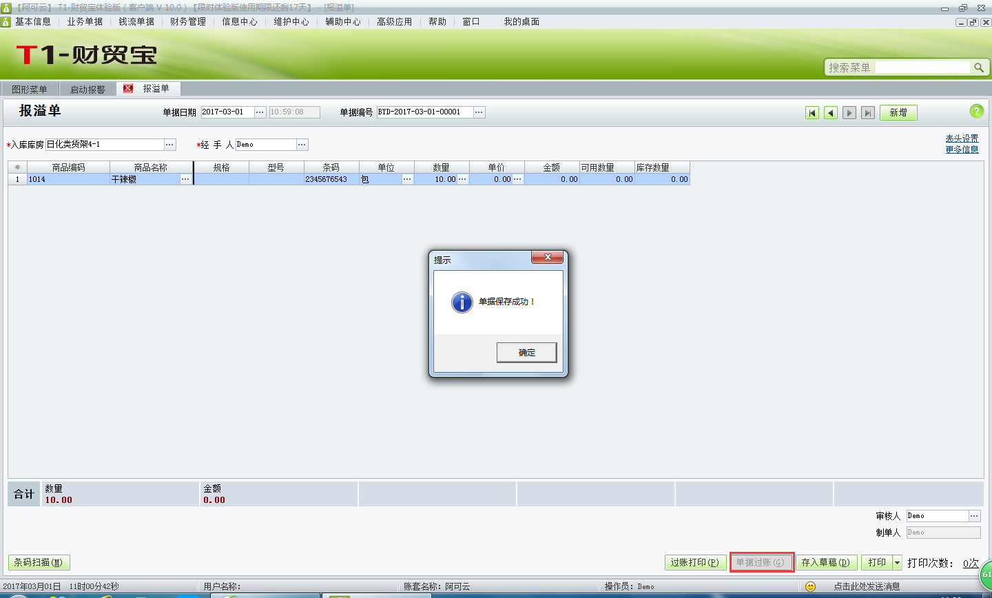Confirm dialog with 确定 button
Image resolution: width=992 pixels, height=598 pixels.
coord(526,352)
